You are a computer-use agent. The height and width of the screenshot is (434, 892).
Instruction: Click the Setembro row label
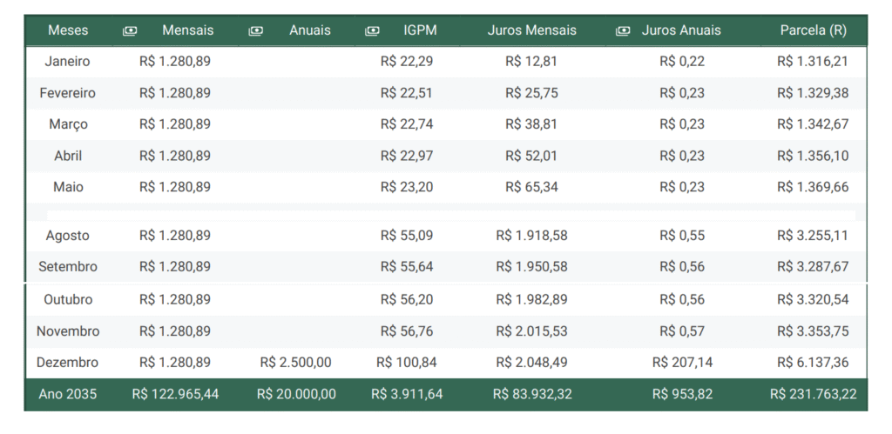[x=68, y=266]
